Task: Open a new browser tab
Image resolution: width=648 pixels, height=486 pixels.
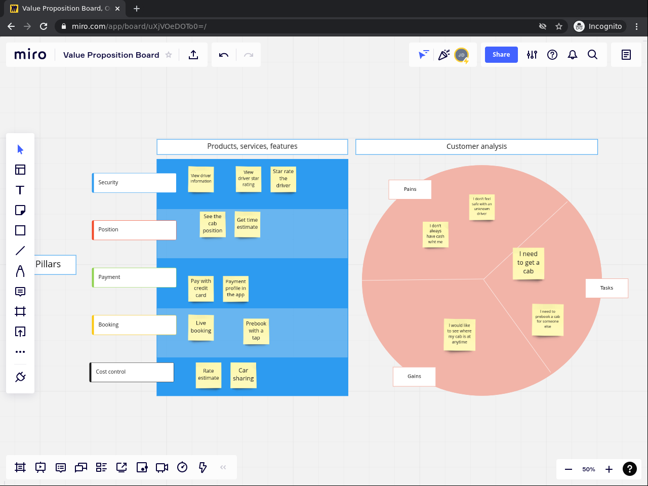Action: click(137, 9)
